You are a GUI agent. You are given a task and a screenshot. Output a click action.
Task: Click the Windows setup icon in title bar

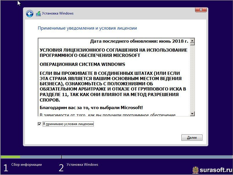[38, 14]
